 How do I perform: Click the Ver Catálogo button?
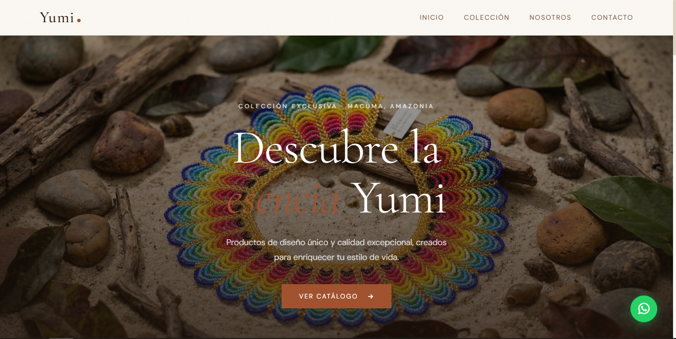(x=337, y=297)
